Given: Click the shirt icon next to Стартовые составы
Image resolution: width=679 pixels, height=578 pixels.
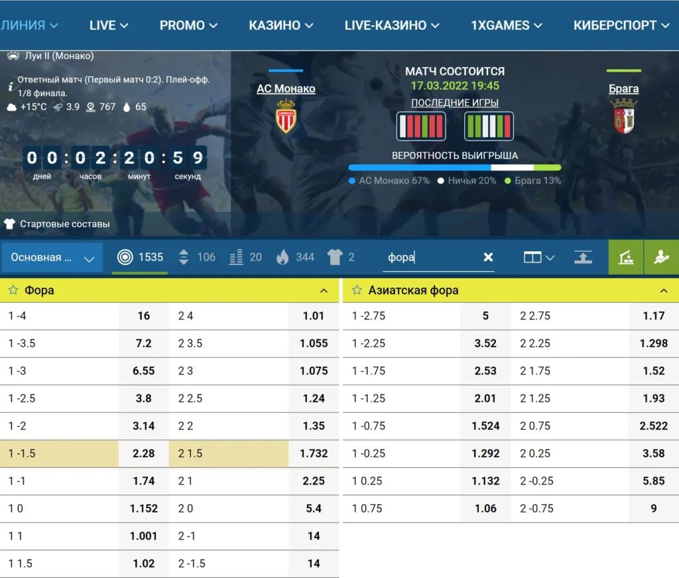Looking at the screenshot, I should point(9,224).
